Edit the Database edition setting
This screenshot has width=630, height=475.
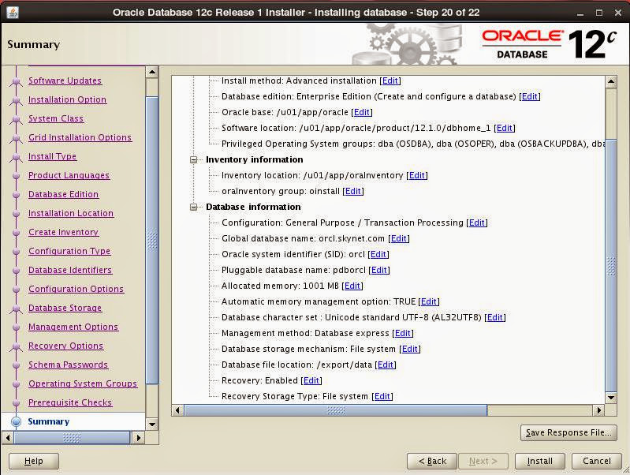point(530,96)
